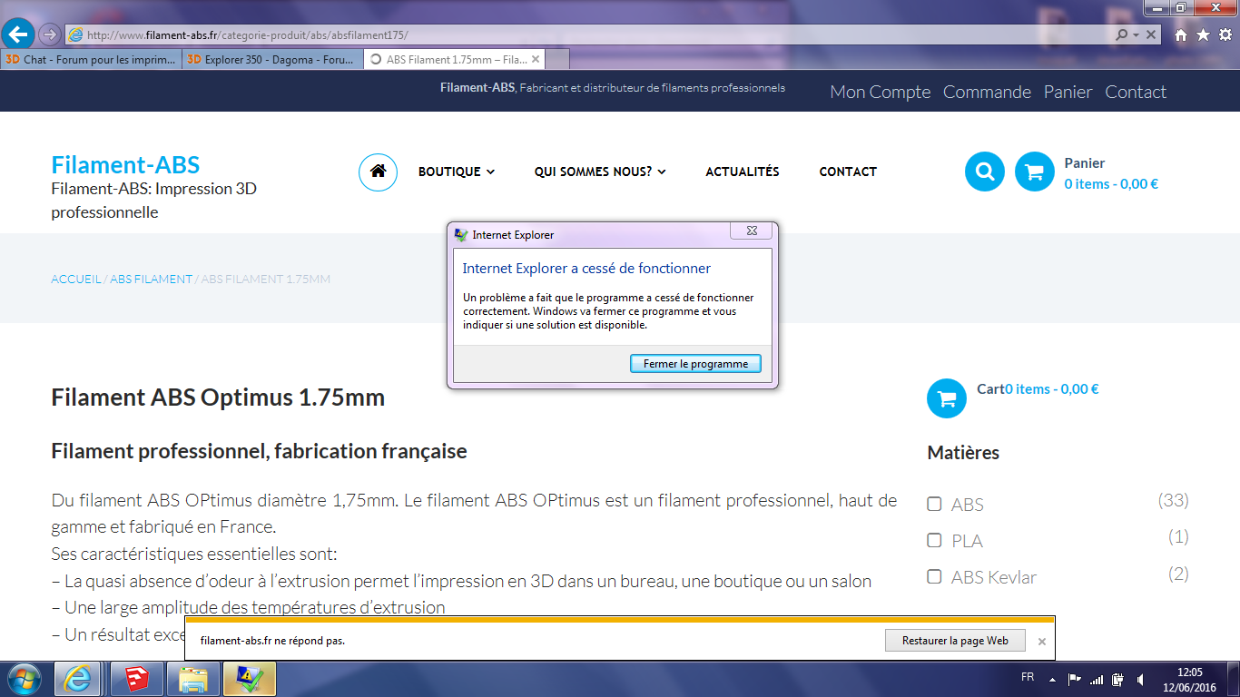Open SketchUp from the taskbar
Image resolution: width=1240 pixels, height=697 pixels.
138,679
